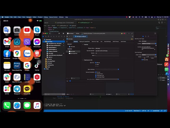170x128 pixels.
Task: Enable the iPad deployment checkbox
Action: click(96, 65)
